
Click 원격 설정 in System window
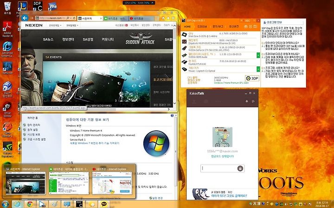tap(32, 130)
